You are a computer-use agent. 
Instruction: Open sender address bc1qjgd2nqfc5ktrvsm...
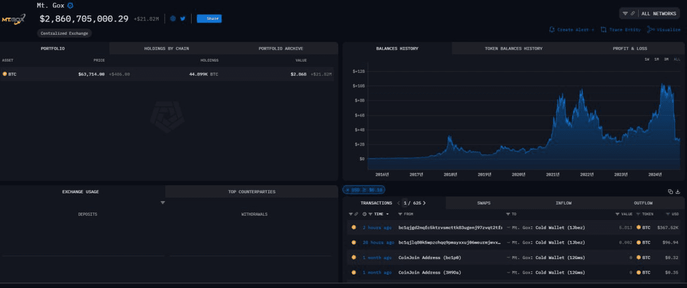tap(450, 228)
